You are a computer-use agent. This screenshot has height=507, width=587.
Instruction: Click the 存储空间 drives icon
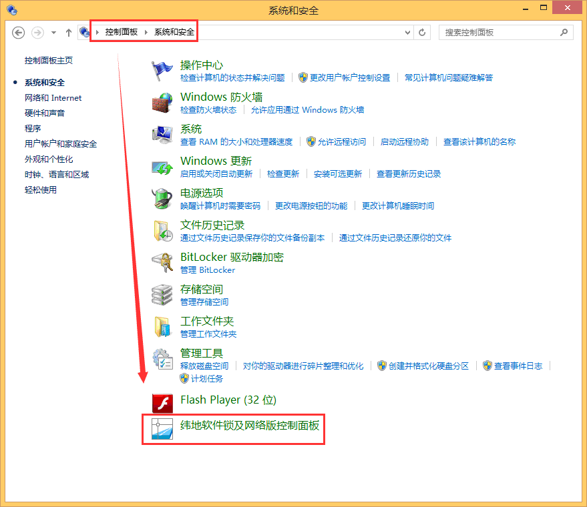tap(162, 295)
